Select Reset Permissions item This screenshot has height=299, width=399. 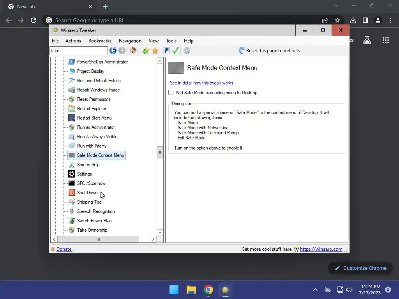point(94,99)
